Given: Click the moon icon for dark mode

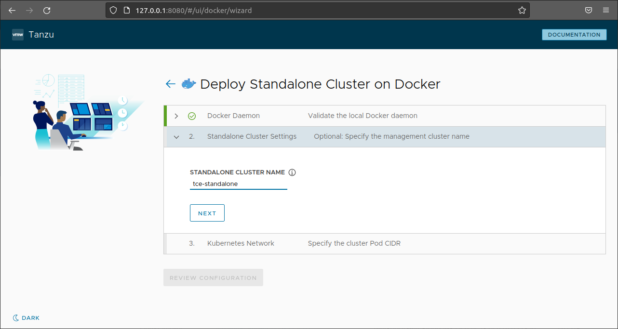Looking at the screenshot, I should [x=16, y=318].
